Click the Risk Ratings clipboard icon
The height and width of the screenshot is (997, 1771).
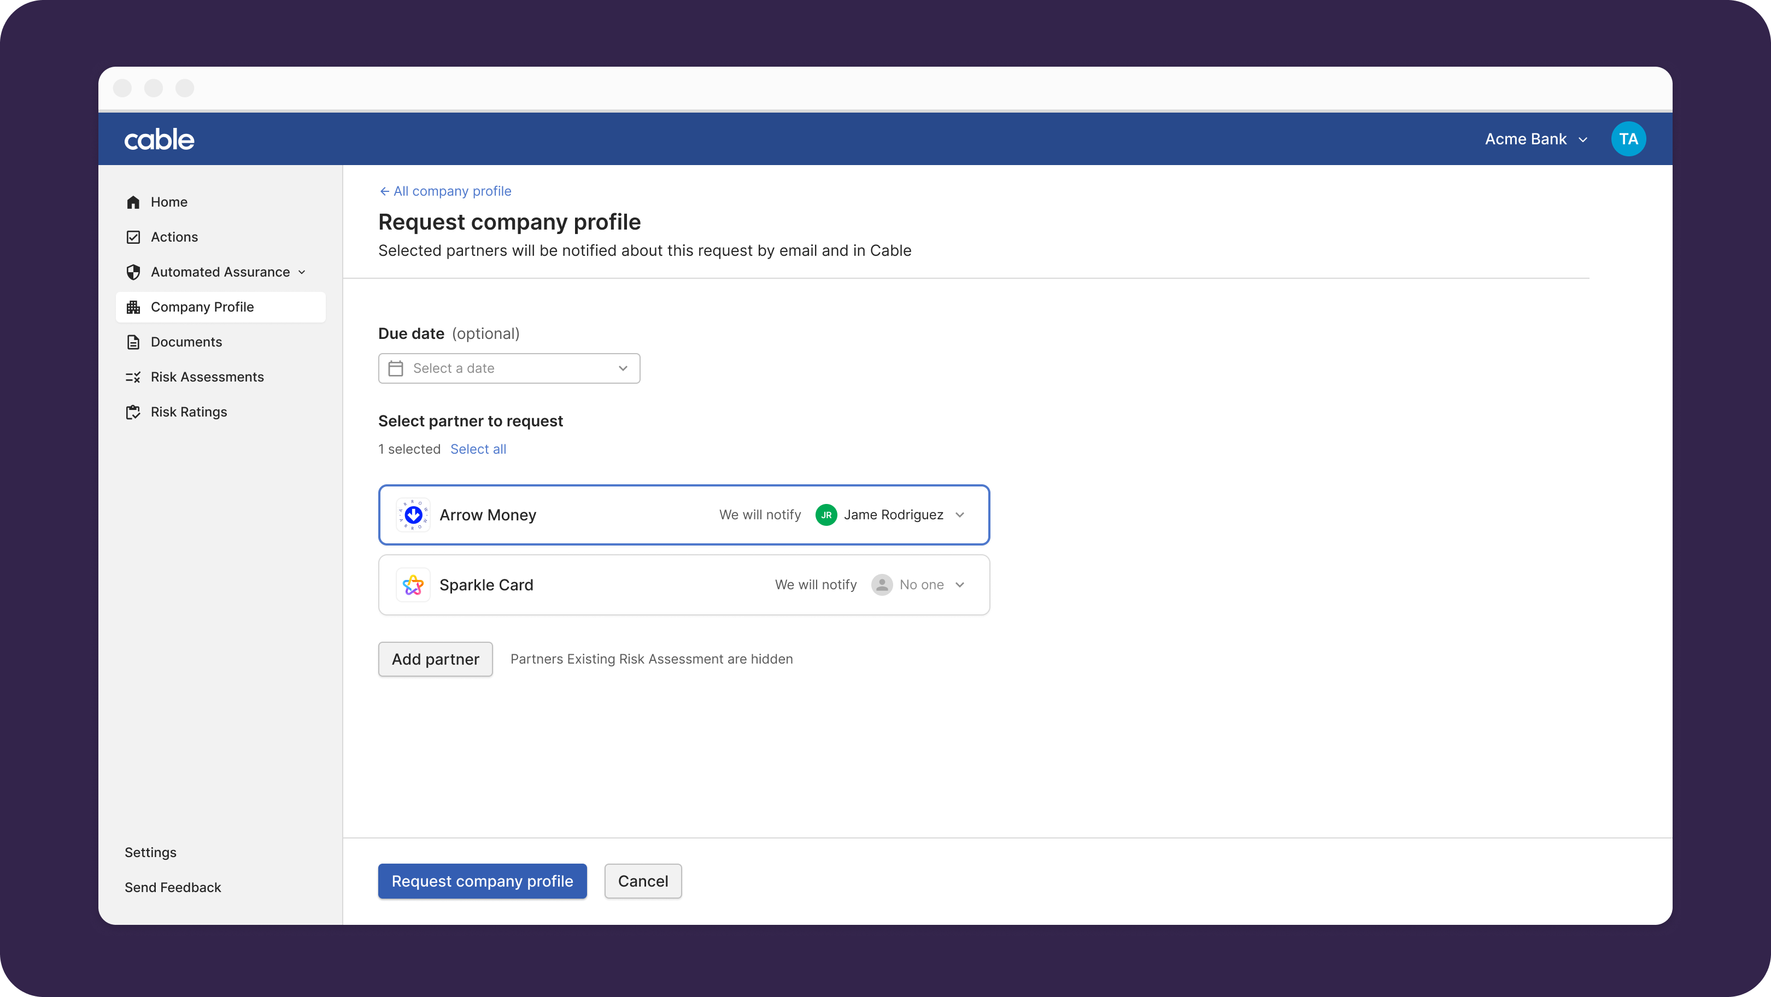(x=133, y=413)
